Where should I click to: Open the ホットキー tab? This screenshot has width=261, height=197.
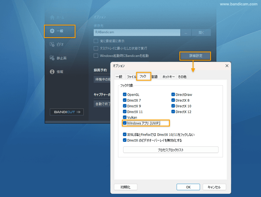pos(168,77)
